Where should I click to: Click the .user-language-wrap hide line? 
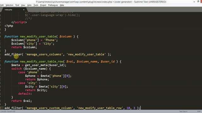pyautogui.click(x=53, y=15)
